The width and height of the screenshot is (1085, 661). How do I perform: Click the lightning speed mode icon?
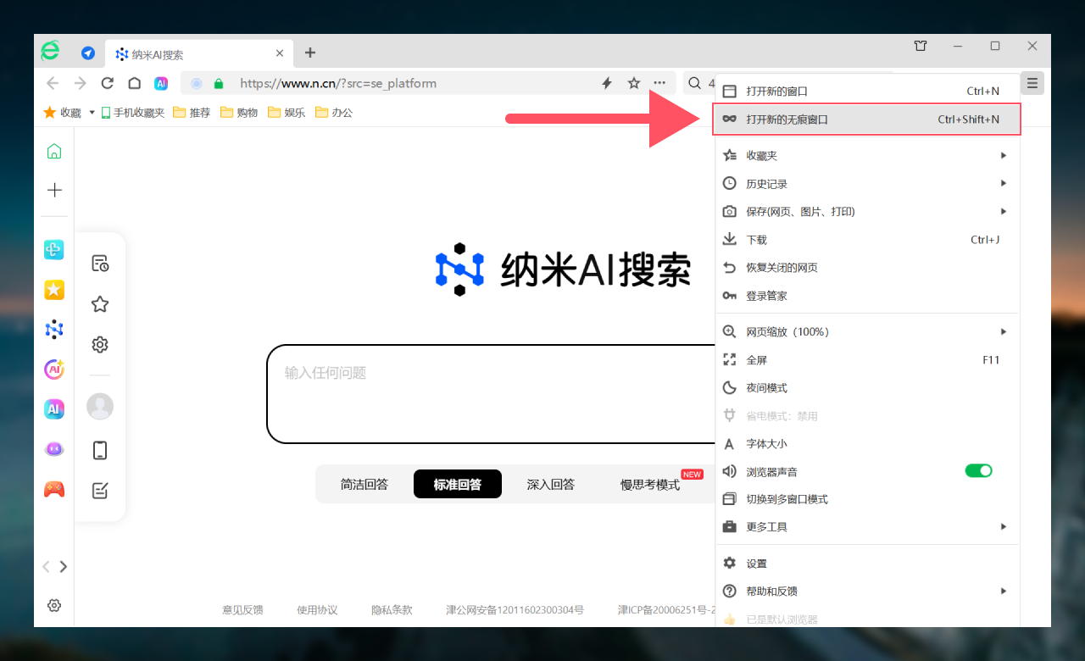pos(607,83)
